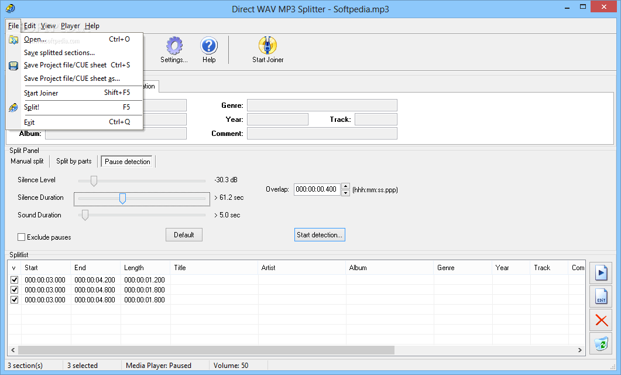Screen dimensions: 621x375
Task: Uncheck section ending at 000:00:04.200
Action: coord(14,280)
